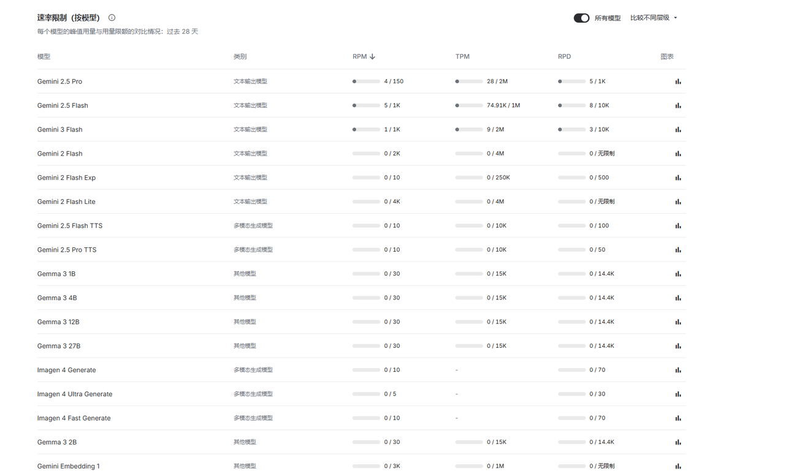View the chart for Imagen 4 Fast Generate
This screenshot has width=785, height=474.
[678, 418]
